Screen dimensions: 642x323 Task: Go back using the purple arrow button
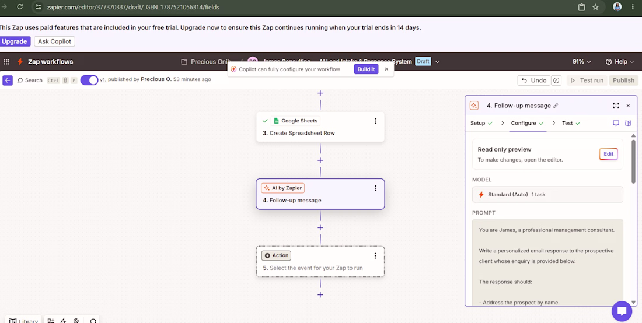point(8,80)
